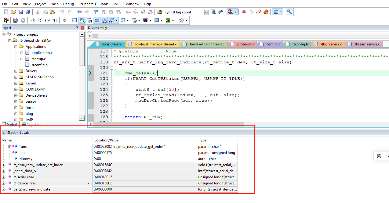389x203 pixels.
Task: Click the Step Over debug icon
Action: point(40,20)
